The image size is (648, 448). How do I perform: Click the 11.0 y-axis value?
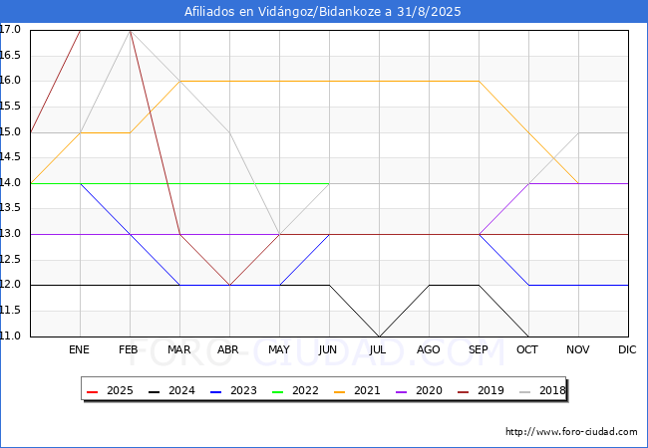[10, 336]
